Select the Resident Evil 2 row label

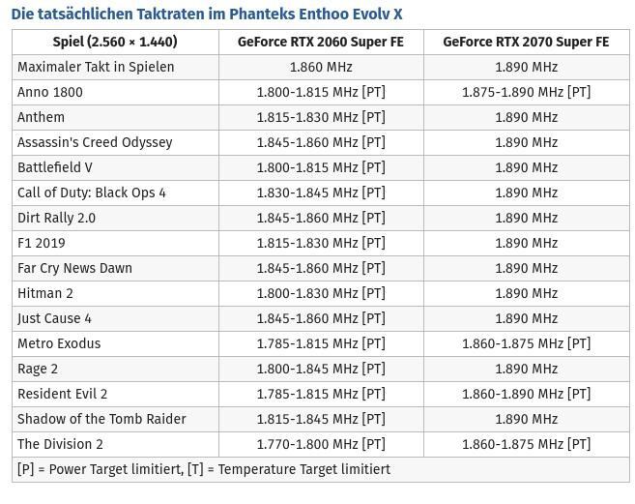(63, 394)
